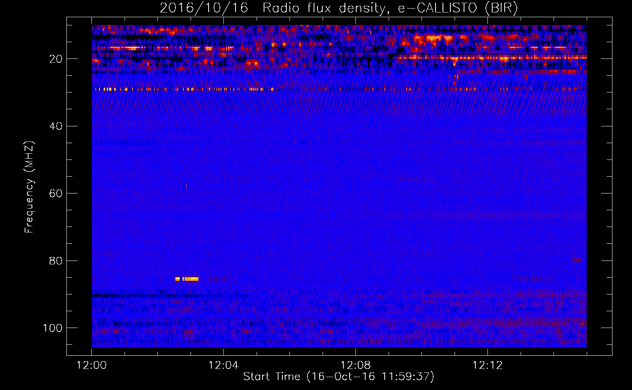
Task: Click the "80" frequency tick label
Action: (x=56, y=261)
